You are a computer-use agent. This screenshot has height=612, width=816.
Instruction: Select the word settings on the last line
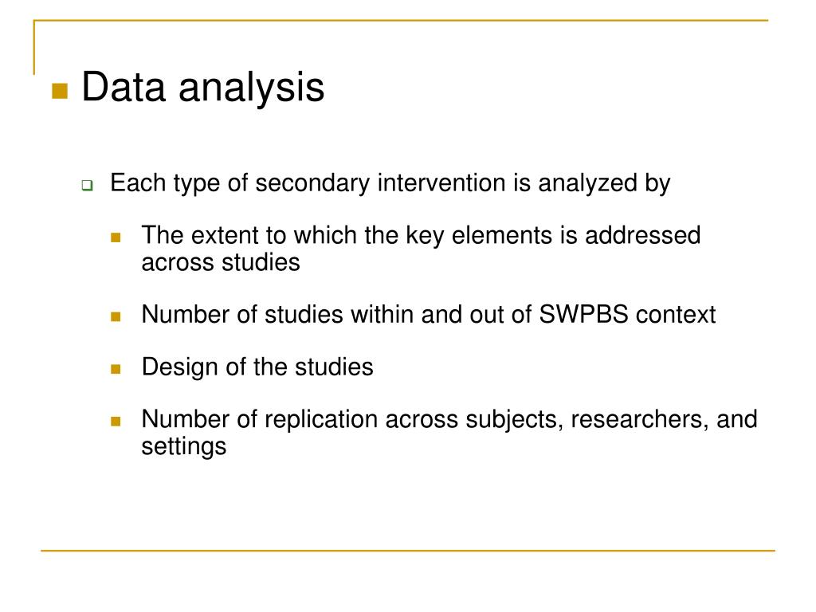[184, 447]
